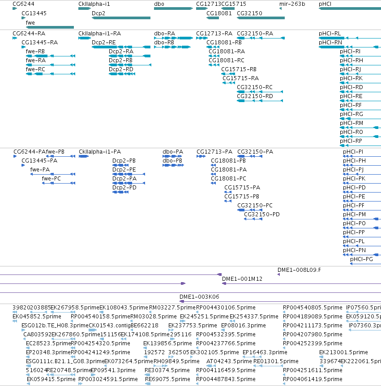The image size is (381, 386).
Task: Click EST CK01543.contig label
Action: click(110, 326)
